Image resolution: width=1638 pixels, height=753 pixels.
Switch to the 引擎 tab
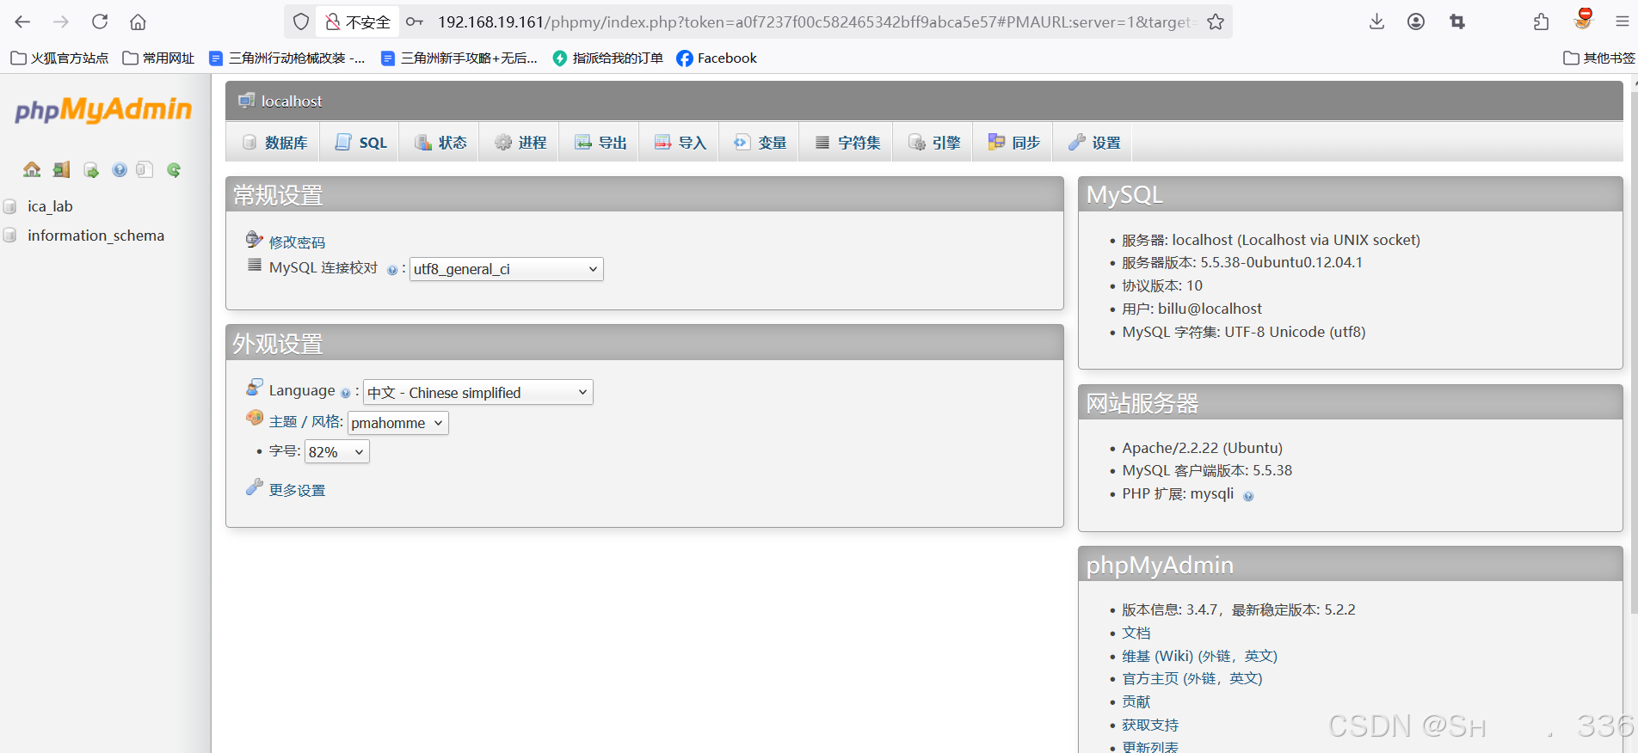[933, 143]
